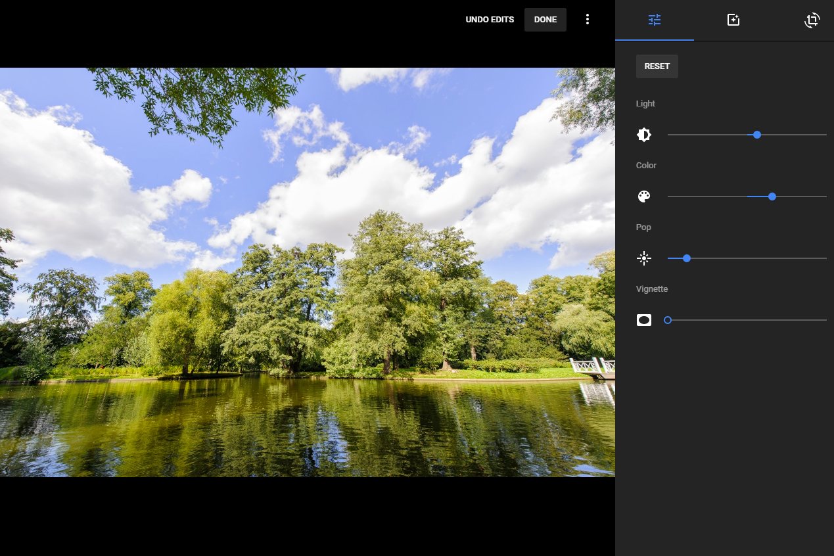Click the Light brightness adjustment icon
The image size is (834, 556).
tap(644, 134)
